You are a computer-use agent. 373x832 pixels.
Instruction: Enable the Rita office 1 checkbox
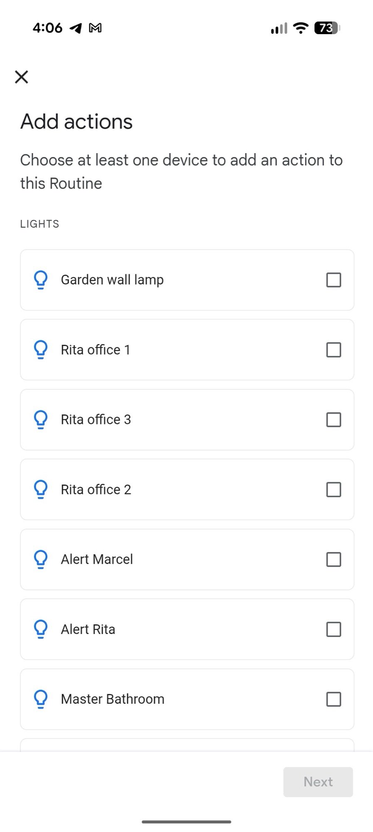pyautogui.click(x=334, y=350)
